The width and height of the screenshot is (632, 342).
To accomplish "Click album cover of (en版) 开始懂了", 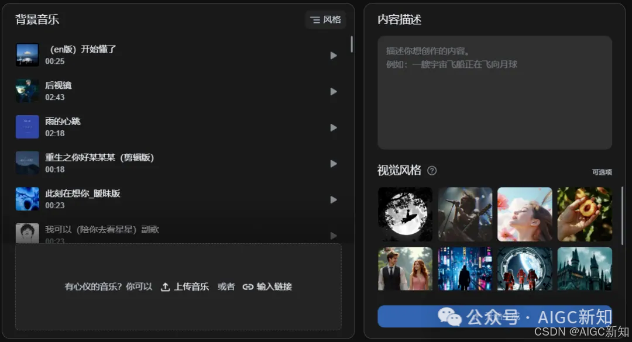I will [28, 55].
